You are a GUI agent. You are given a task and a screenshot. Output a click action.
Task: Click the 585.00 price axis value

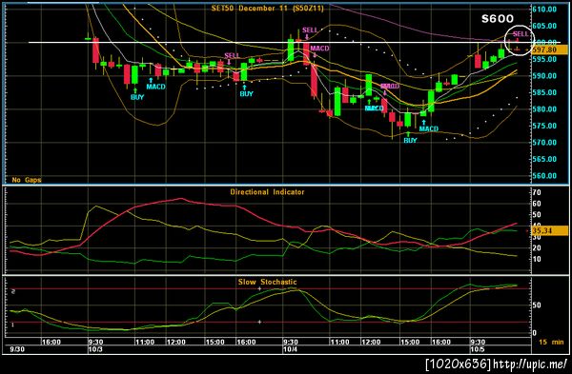544,92
